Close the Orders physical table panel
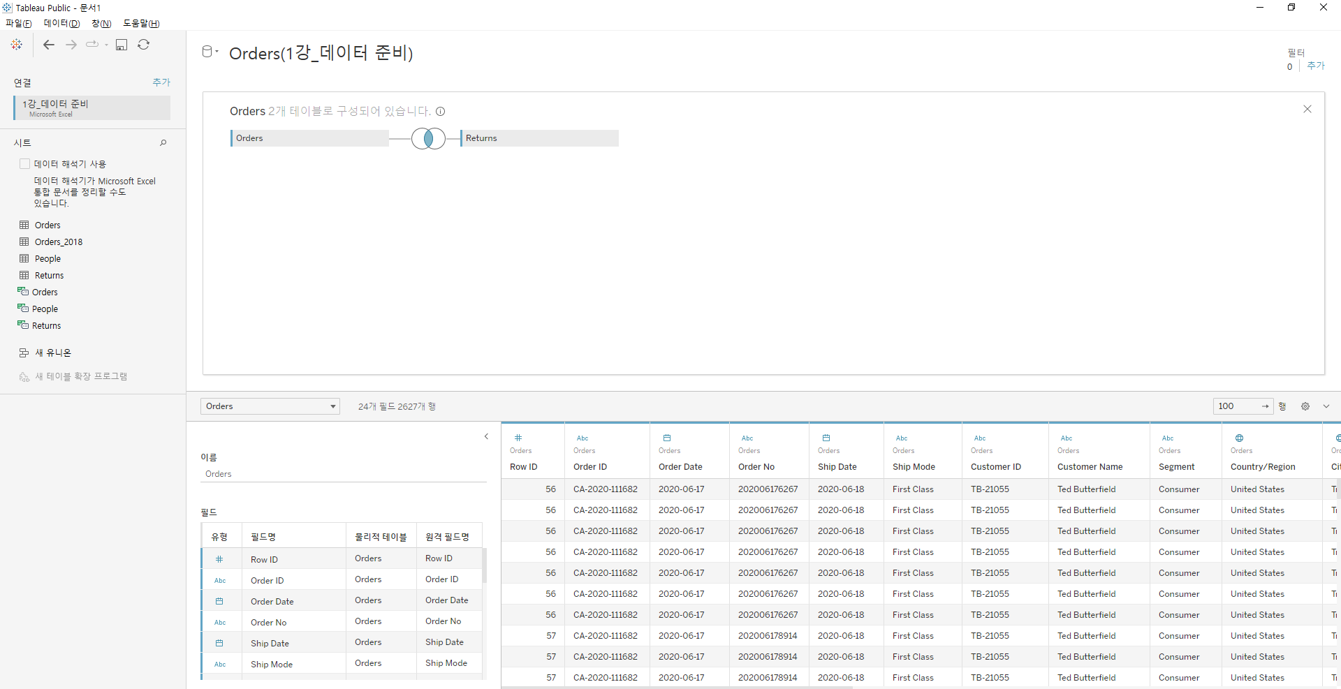Screen dimensions: 1341x689 pos(1307,109)
